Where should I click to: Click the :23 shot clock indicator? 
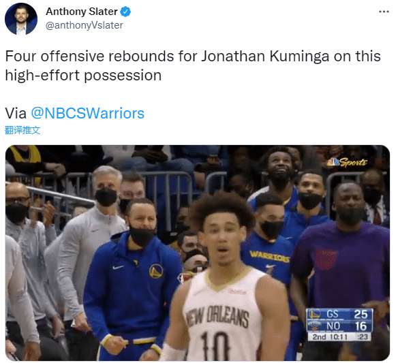click(363, 337)
